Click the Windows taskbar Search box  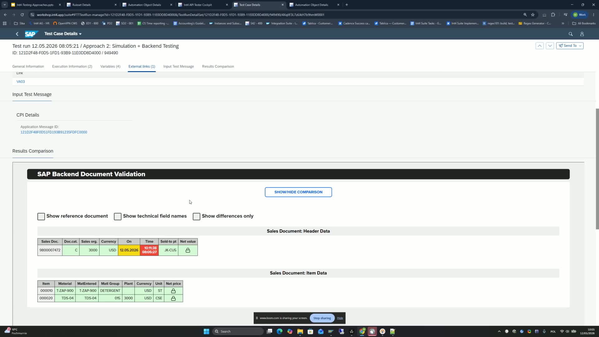pyautogui.click(x=238, y=331)
